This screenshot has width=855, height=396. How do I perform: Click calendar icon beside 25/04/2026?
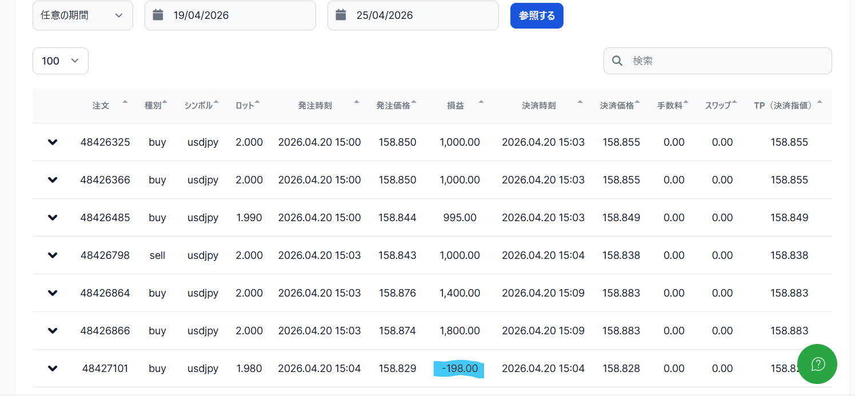tap(341, 15)
